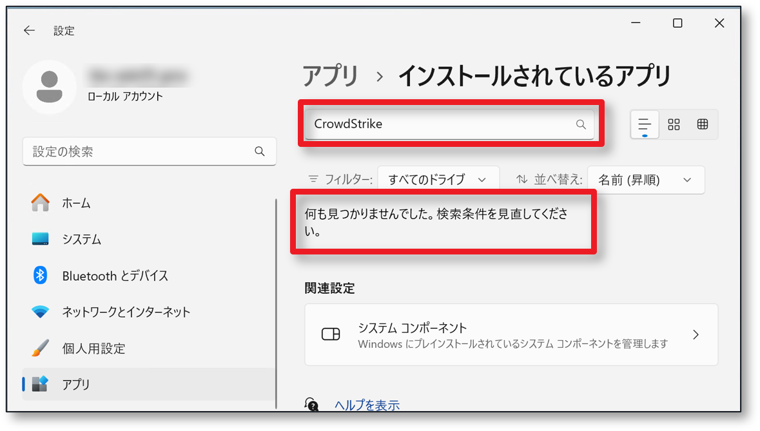Click the 設定の検索 input field

pos(150,151)
